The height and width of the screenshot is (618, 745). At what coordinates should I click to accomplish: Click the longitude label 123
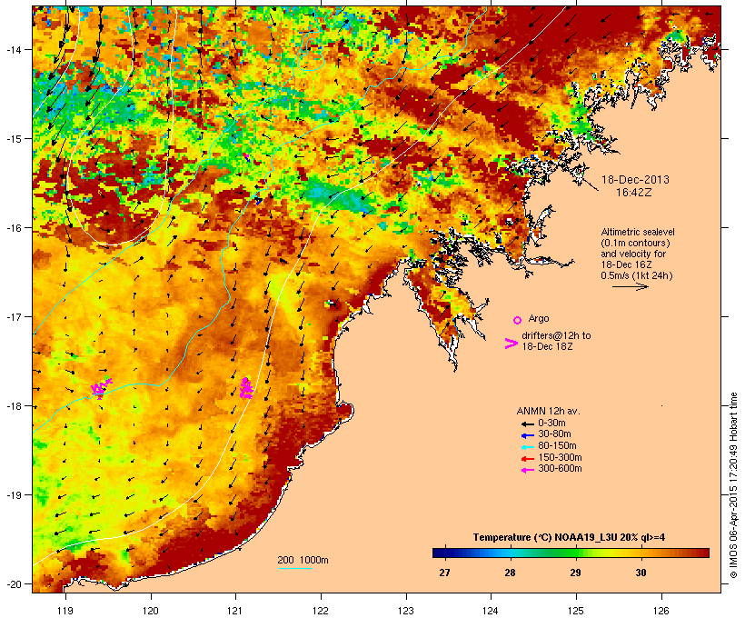tap(406, 611)
